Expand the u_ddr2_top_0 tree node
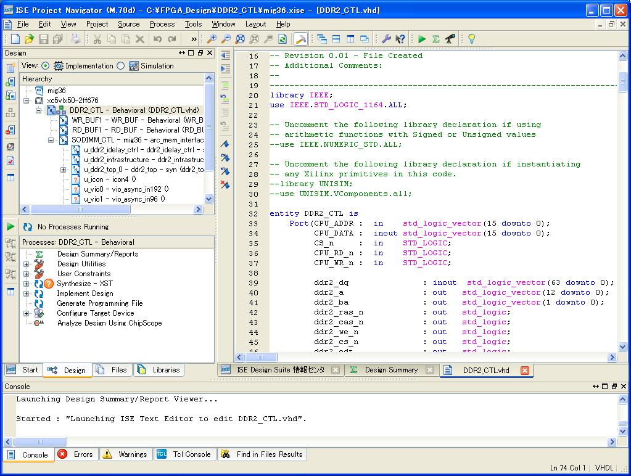The image size is (631, 476). pyautogui.click(x=63, y=170)
